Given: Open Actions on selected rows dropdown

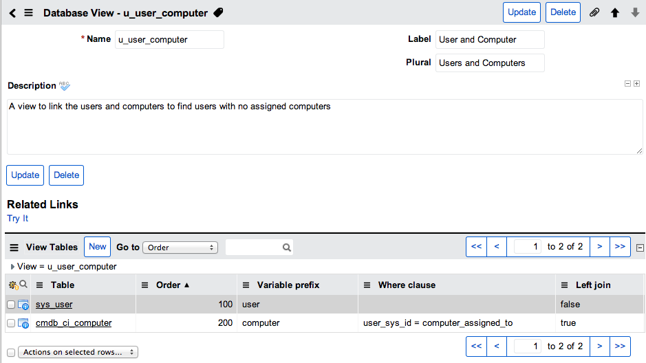Looking at the screenshot, I should 78,352.
